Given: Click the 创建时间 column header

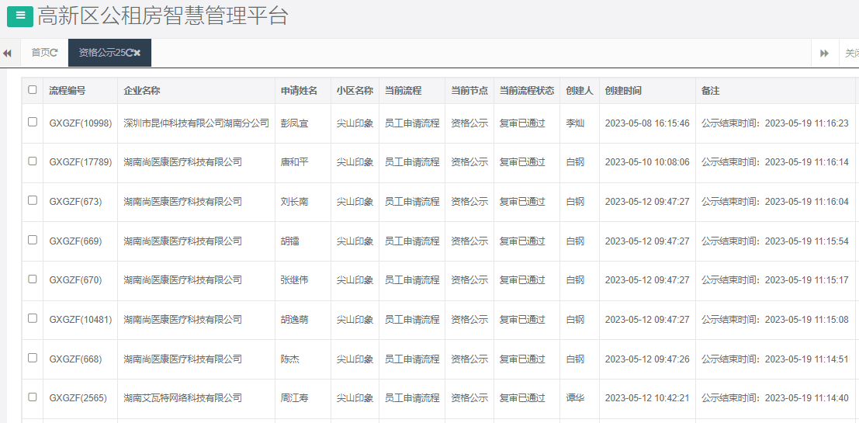Looking at the screenshot, I should tap(623, 91).
